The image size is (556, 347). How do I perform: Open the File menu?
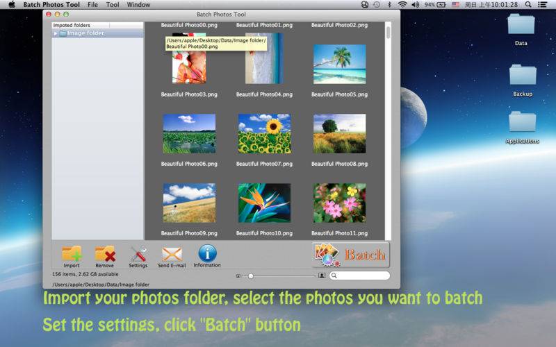tap(92, 5)
